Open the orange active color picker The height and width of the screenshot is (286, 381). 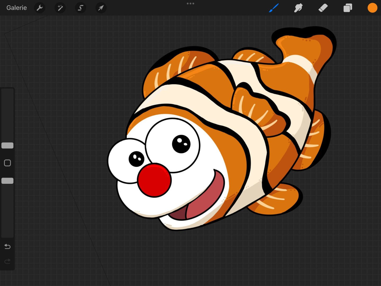(372, 8)
